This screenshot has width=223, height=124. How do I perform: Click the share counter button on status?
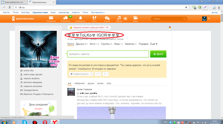(98, 74)
